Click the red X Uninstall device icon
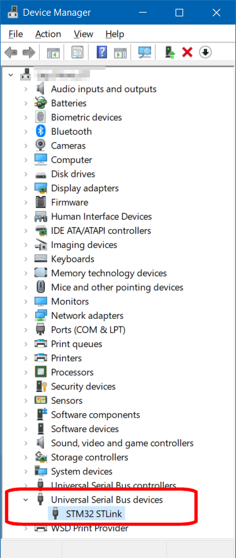This screenshot has height=558, width=236. coord(188,53)
